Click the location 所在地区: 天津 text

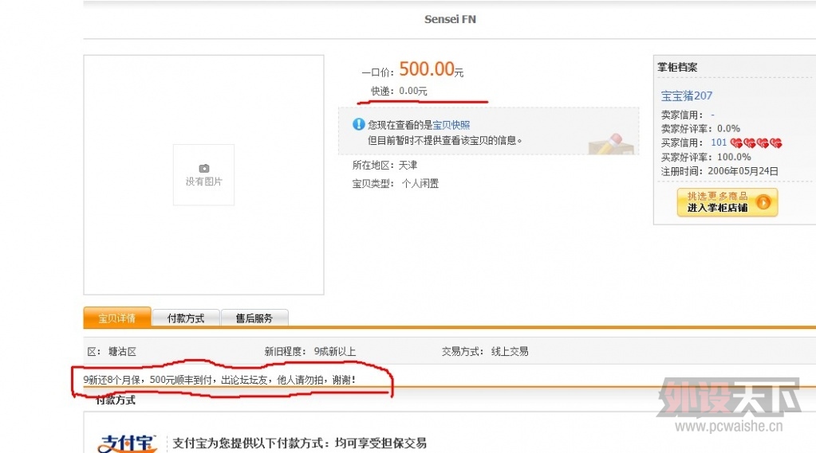[384, 166]
